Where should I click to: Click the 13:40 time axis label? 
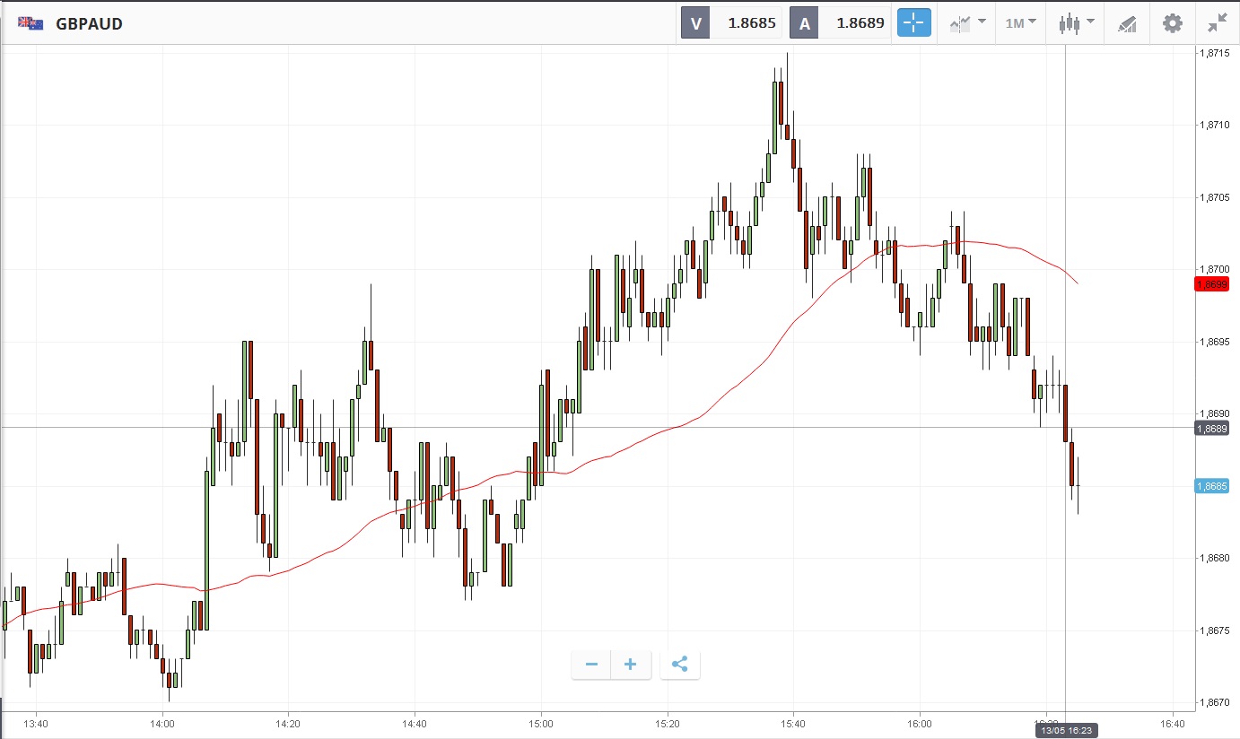pos(36,724)
